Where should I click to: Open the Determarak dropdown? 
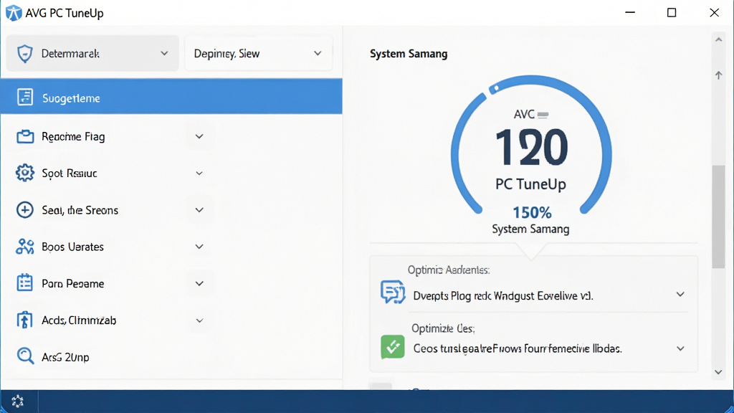point(92,53)
